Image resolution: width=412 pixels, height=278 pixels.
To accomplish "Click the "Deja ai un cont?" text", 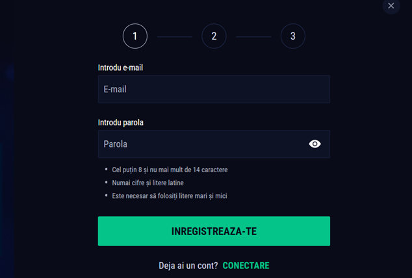I will (x=188, y=266).
